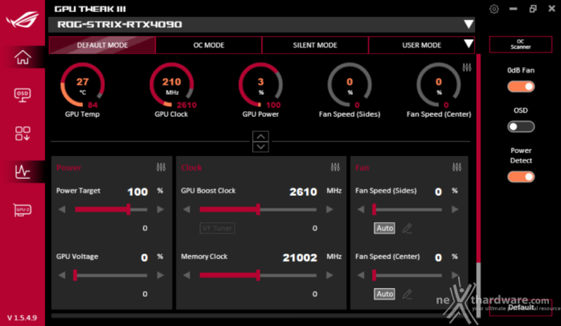Toggle the Power Detect switch
The width and height of the screenshot is (561, 326).
pyautogui.click(x=521, y=176)
